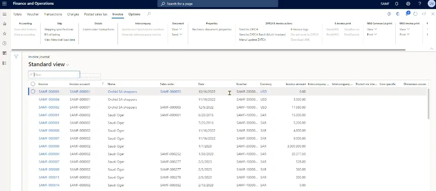Image resolution: width=436 pixels, height=191 pixels.
Task: Switch to the Voucher tab
Action: click(33, 14)
